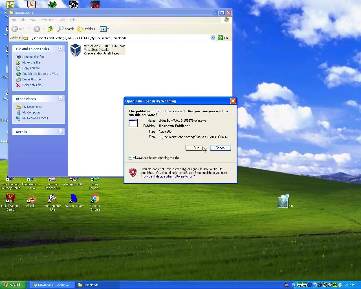The height and width of the screenshot is (289, 361).
Task: Click Copy this file
Action: pos(31,68)
